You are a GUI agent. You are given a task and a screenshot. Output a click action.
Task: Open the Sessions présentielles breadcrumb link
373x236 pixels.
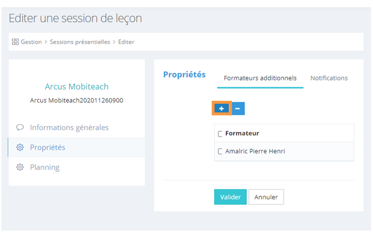pos(80,42)
